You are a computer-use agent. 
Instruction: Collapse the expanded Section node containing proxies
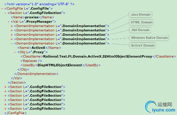point(5,13)
